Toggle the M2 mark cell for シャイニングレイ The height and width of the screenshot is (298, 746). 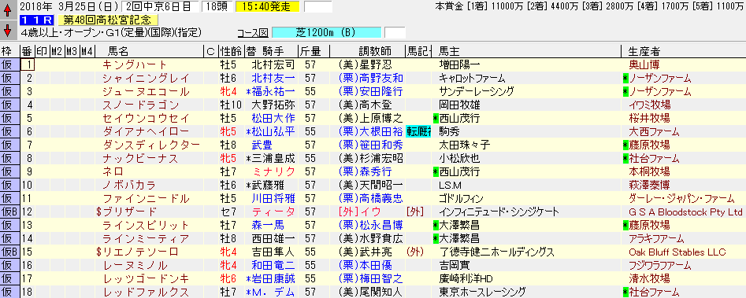click(57, 79)
